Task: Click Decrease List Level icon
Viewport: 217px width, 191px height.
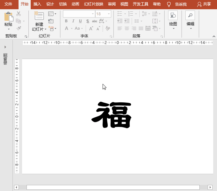Action: pos(120,21)
